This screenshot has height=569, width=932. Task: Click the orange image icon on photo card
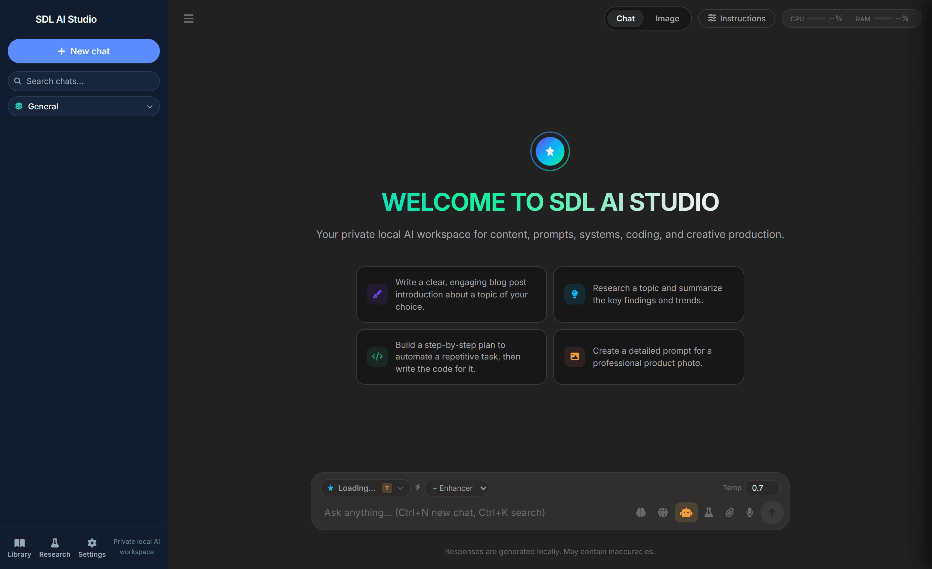574,357
